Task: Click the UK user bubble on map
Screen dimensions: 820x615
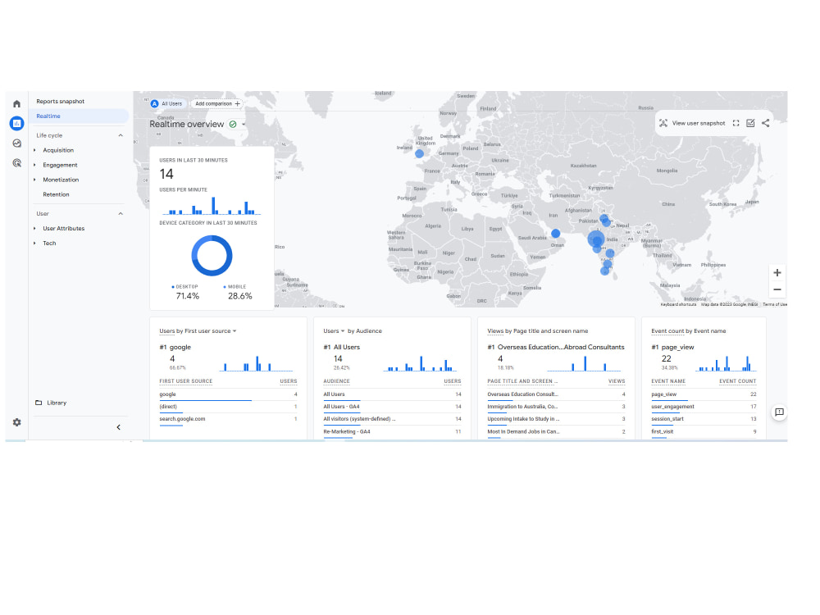Action: point(419,154)
